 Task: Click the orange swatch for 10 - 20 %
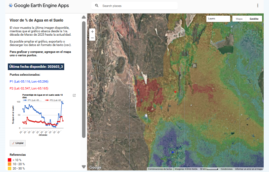click(10, 164)
